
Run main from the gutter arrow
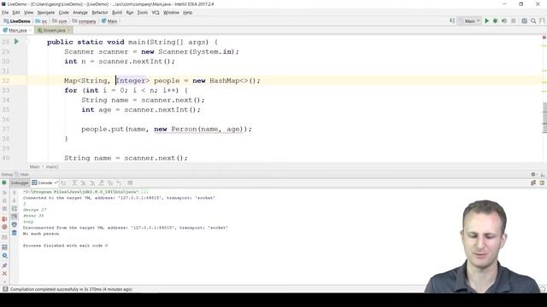(16, 42)
